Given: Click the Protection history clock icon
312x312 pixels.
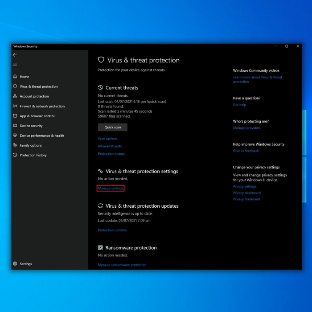Looking at the screenshot, I should tap(15, 155).
